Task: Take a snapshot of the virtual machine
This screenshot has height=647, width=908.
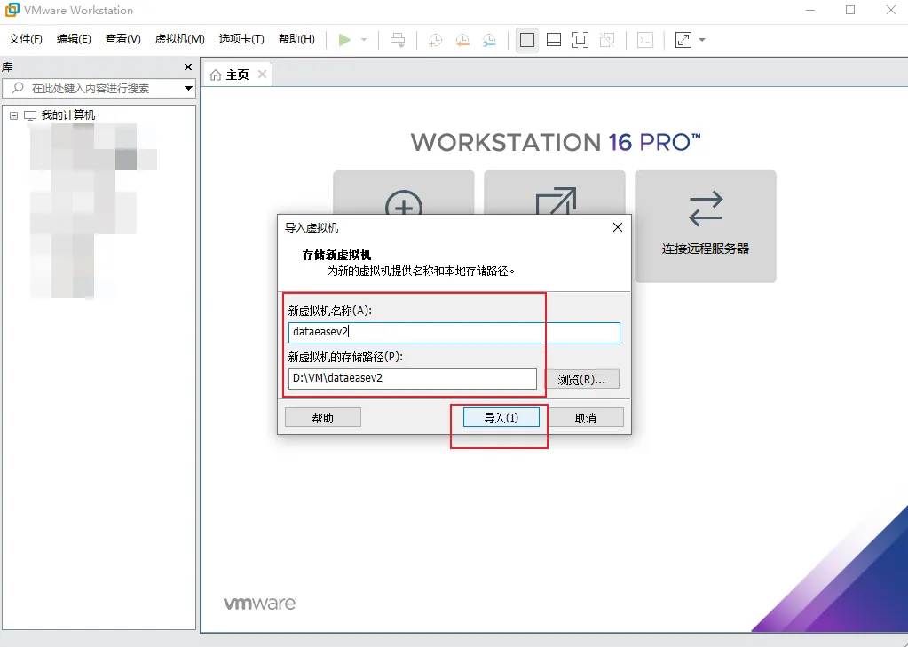Action: (x=434, y=39)
